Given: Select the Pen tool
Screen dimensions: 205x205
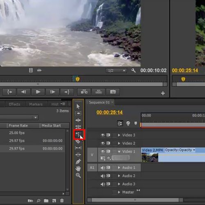Looking at the screenshot, I should pos(78,162).
